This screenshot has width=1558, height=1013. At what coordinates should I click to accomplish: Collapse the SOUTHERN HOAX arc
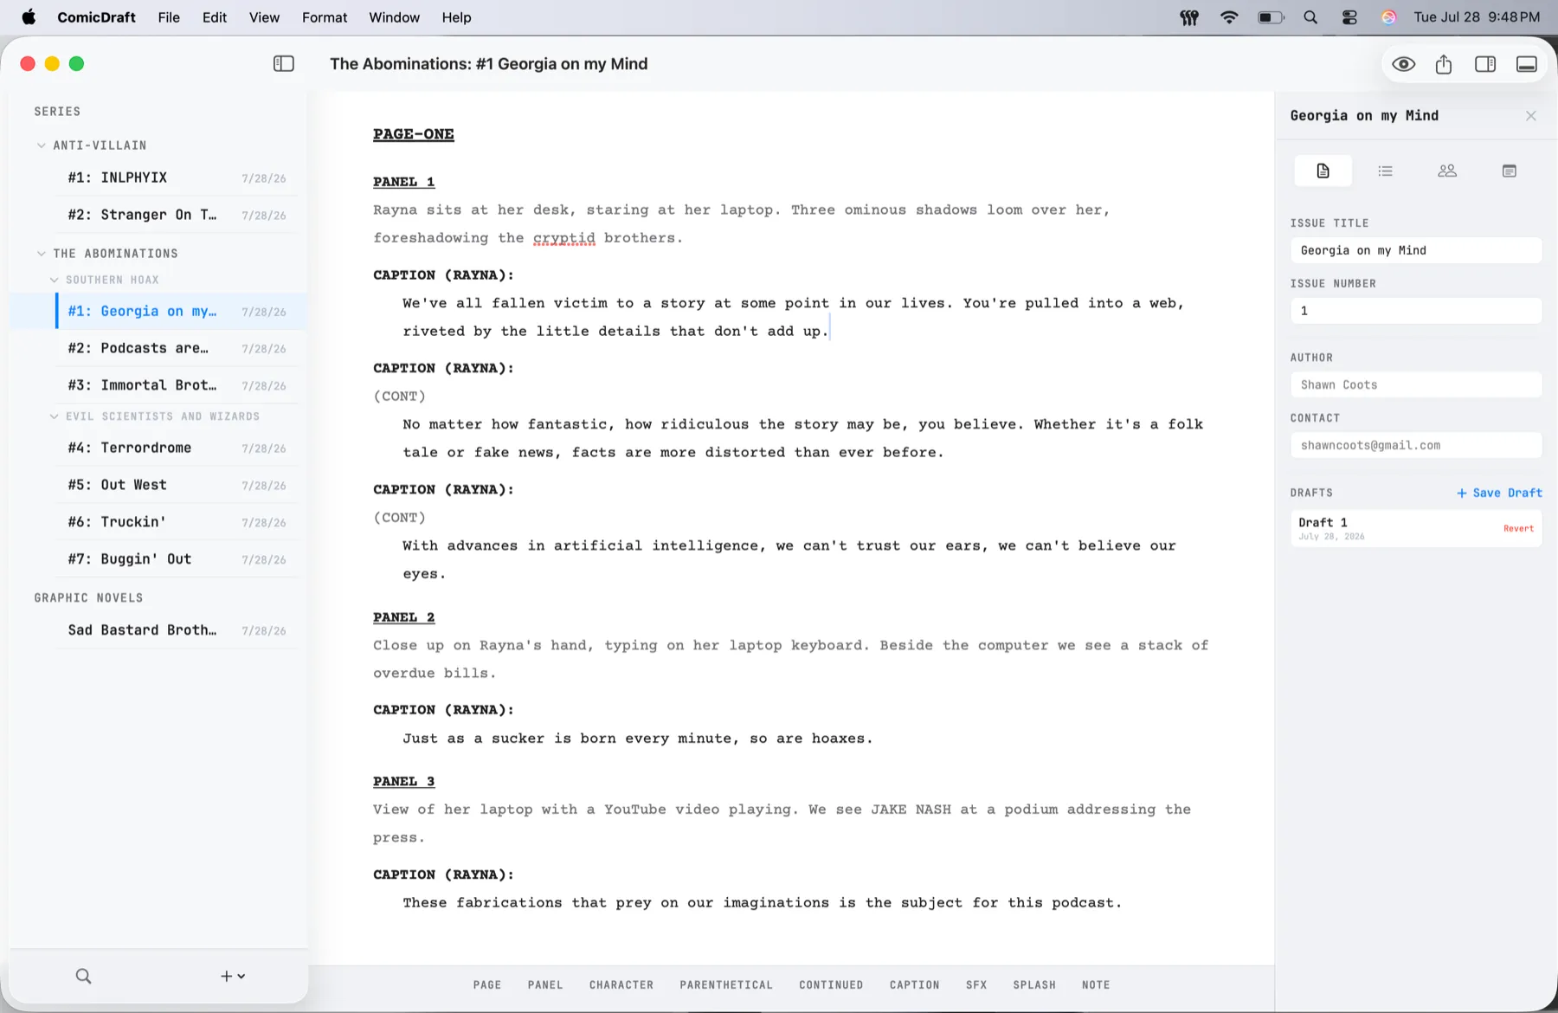(x=54, y=280)
